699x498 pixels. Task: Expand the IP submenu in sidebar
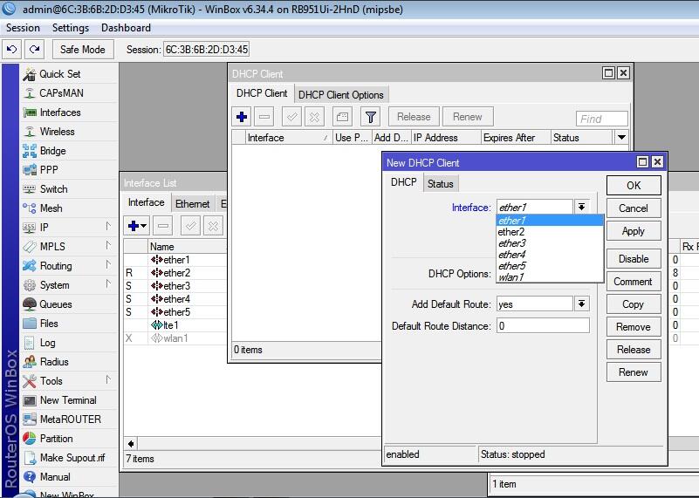pyautogui.click(x=44, y=228)
